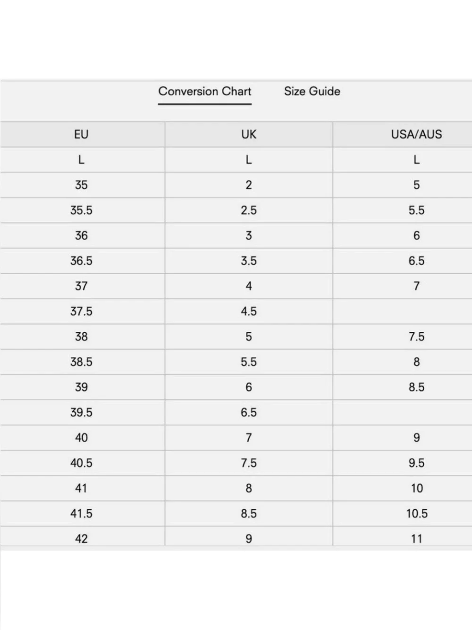
Task: Switch to the Size Guide tab
Action: point(312,91)
